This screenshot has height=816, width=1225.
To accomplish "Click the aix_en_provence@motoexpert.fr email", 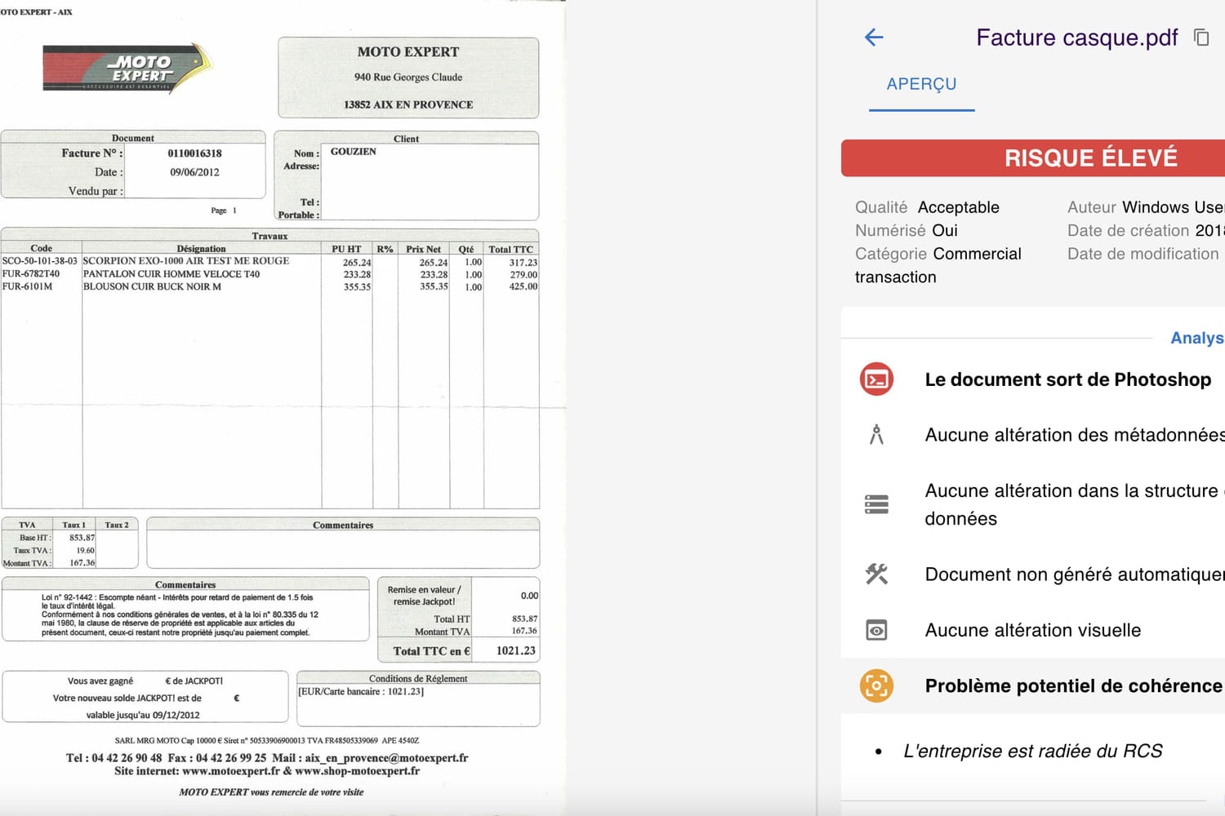I will tap(386, 758).
